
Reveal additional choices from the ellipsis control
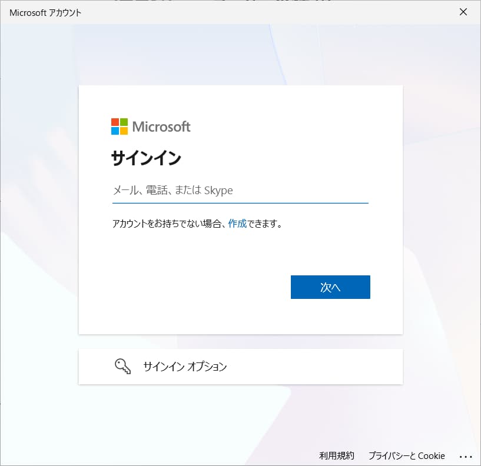point(466,456)
